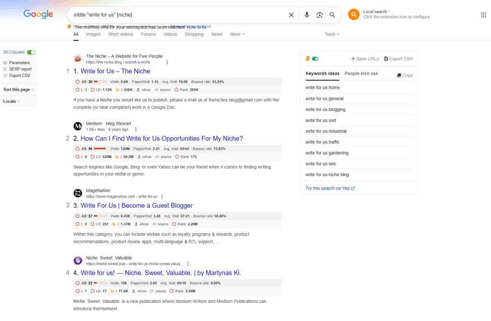Click Try this search on Yep

[x=330, y=189]
